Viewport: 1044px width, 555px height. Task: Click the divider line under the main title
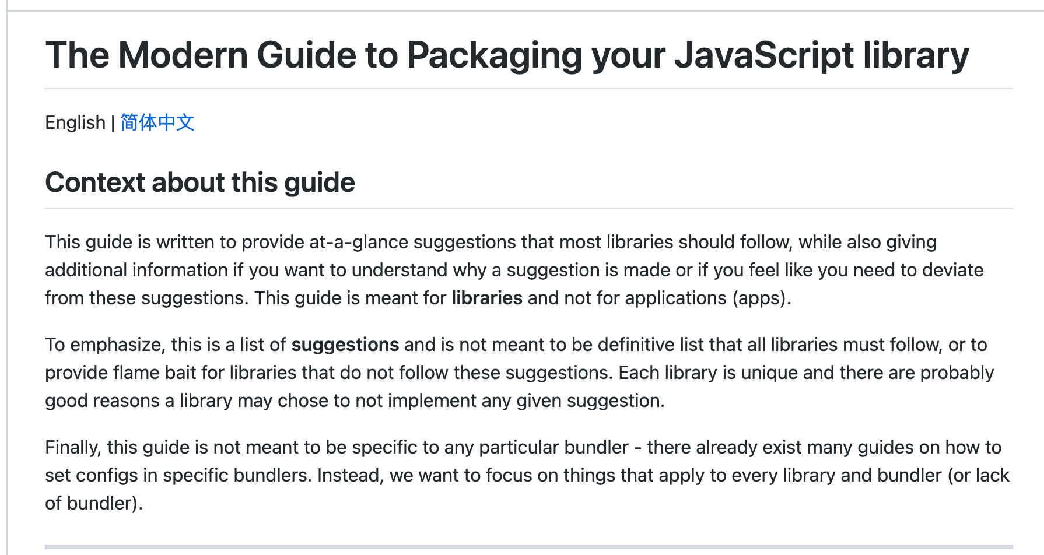pyautogui.click(x=529, y=89)
